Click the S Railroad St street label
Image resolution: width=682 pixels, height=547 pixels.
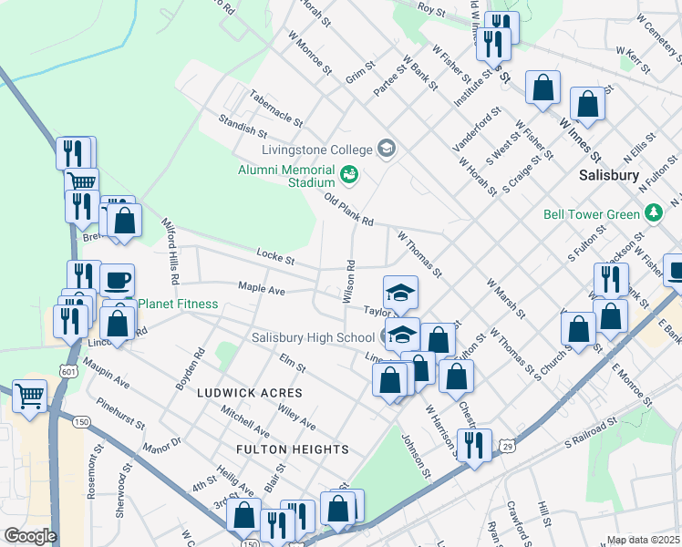(591, 433)
